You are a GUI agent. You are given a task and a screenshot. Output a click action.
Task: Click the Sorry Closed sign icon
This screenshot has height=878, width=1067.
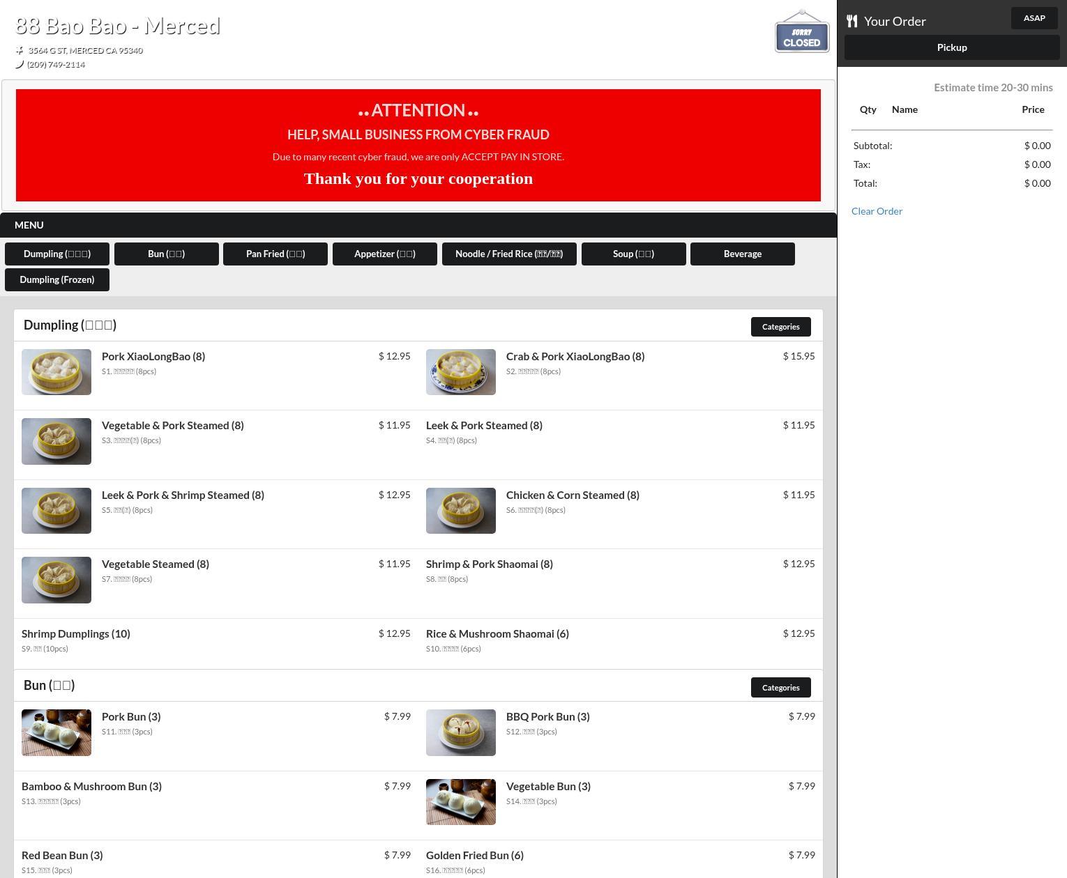801,33
